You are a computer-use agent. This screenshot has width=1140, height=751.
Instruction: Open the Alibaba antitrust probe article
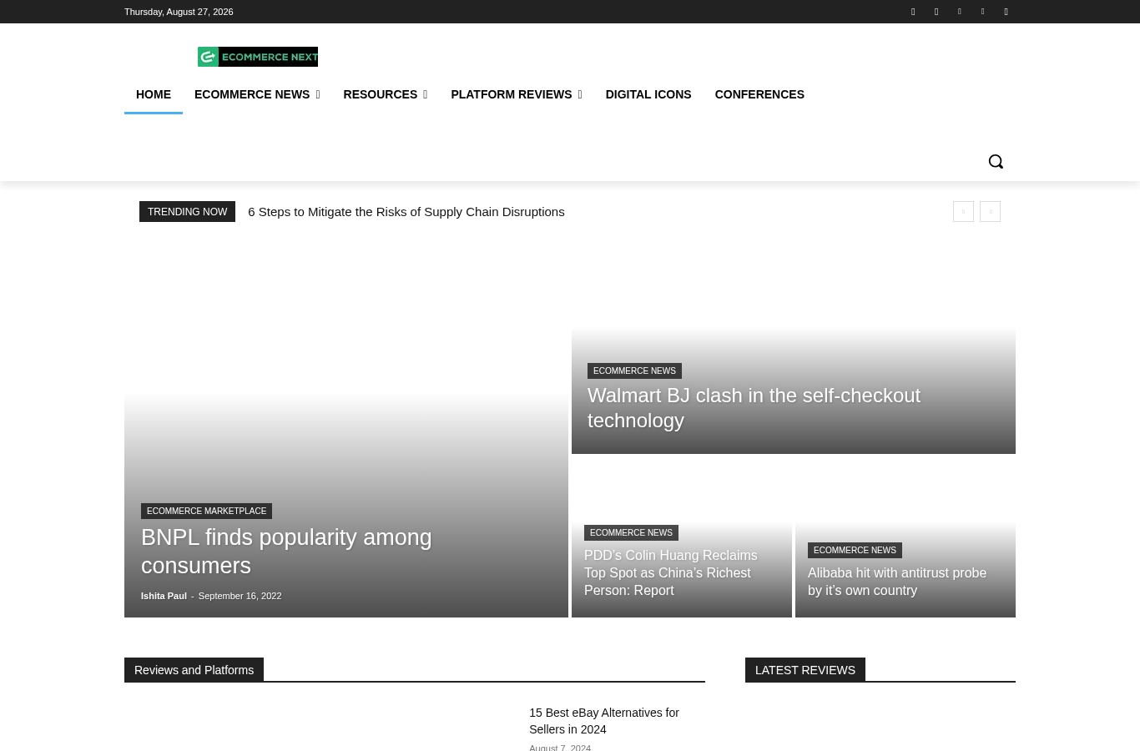point(897,582)
